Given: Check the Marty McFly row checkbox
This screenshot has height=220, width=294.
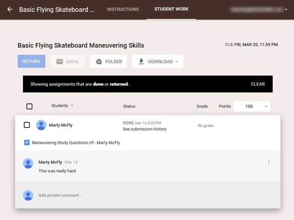Looking at the screenshot, I should point(27,125).
